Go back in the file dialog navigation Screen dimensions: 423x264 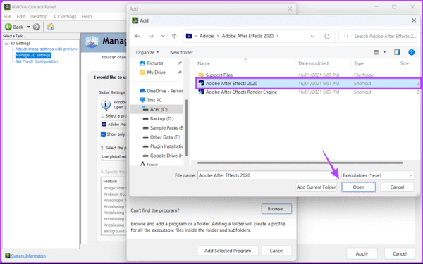click(x=137, y=36)
